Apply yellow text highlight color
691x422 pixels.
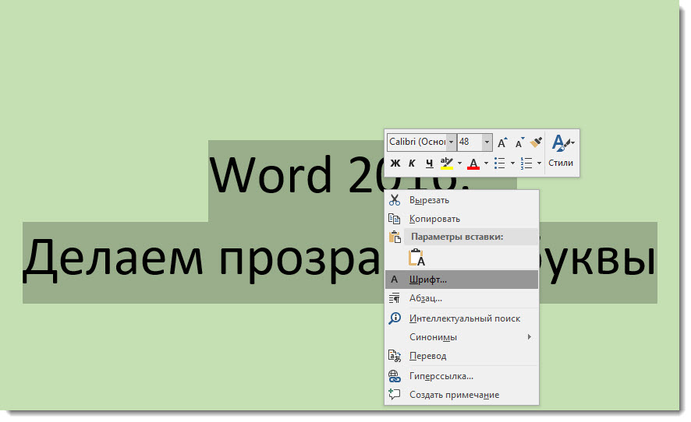[446, 164]
